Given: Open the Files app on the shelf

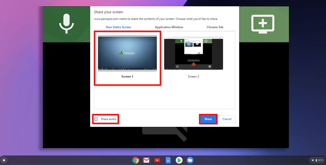Looking at the screenshot, I should pyautogui.click(x=190, y=160).
